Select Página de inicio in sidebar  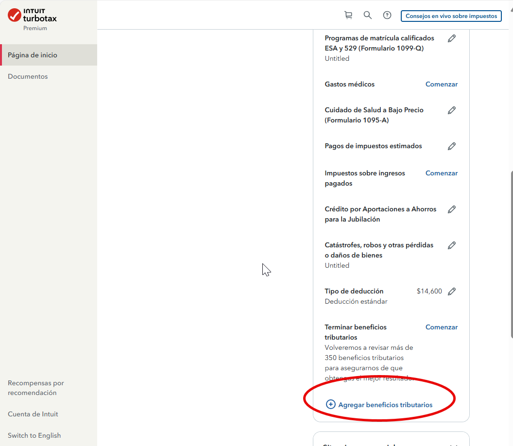[x=33, y=55]
